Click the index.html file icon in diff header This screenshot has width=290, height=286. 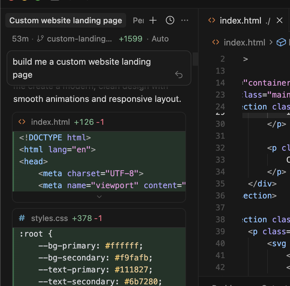pyautogui.click(x=22, y=122)
